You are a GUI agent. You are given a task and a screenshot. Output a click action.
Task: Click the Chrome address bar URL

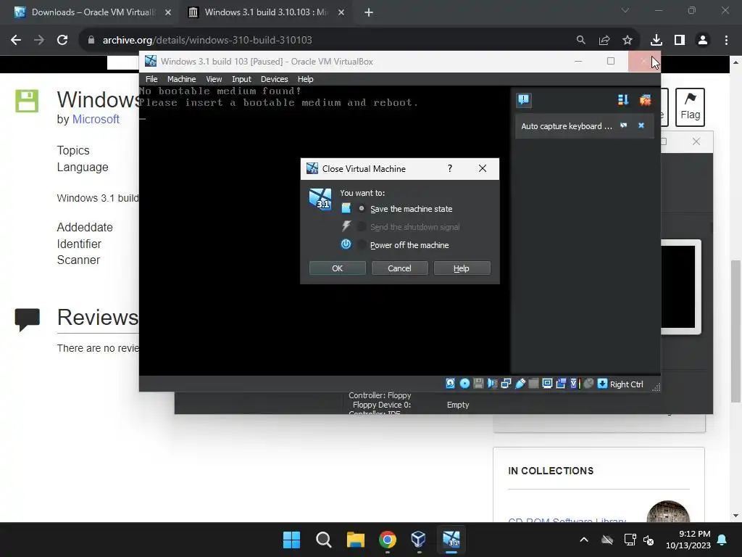pyautogui.click(x=207, y=40)
